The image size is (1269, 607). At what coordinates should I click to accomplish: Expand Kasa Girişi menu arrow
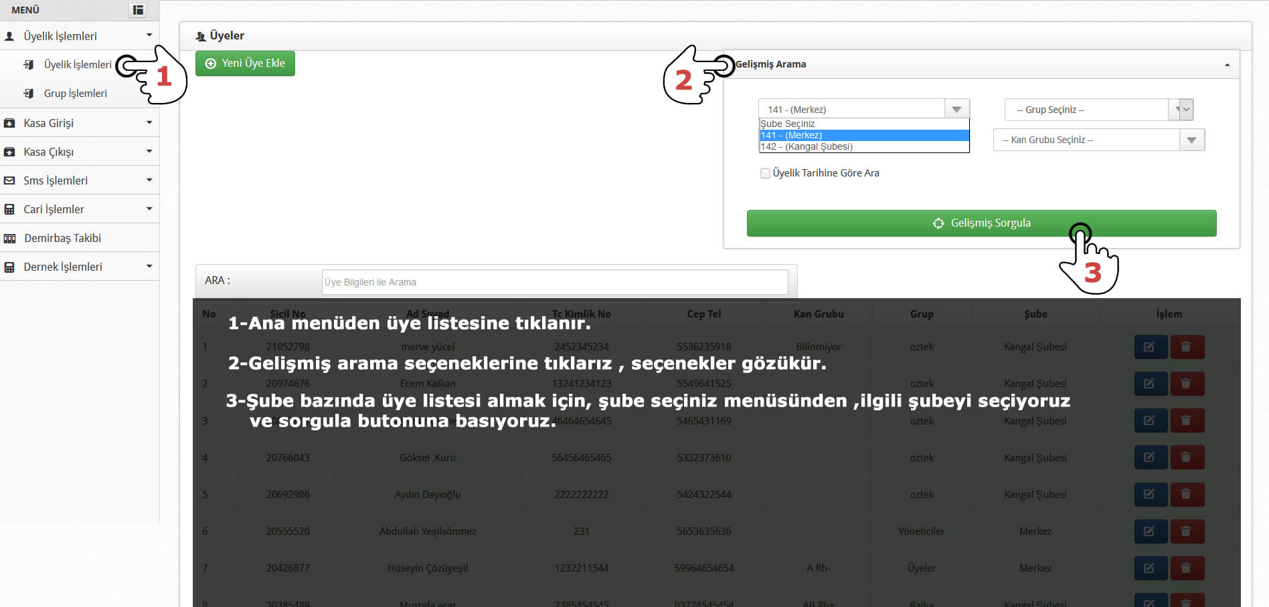coord(149,122)
